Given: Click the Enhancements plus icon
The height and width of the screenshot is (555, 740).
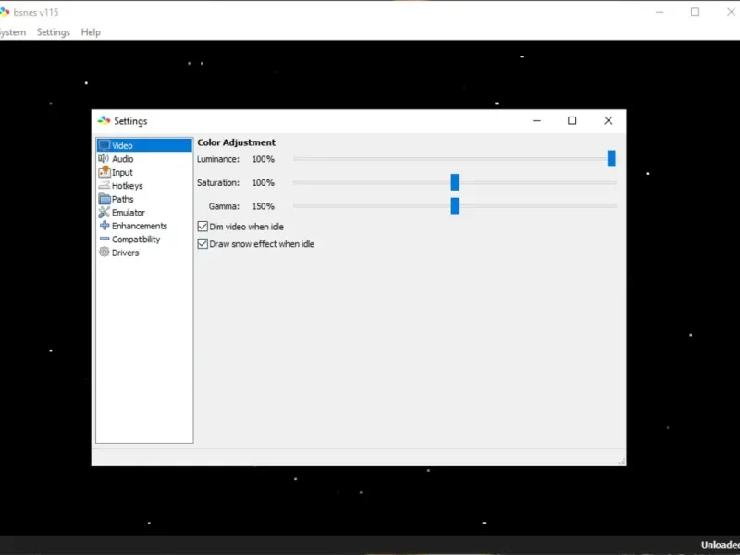Looking at the screenshot, I should point(105,226).
